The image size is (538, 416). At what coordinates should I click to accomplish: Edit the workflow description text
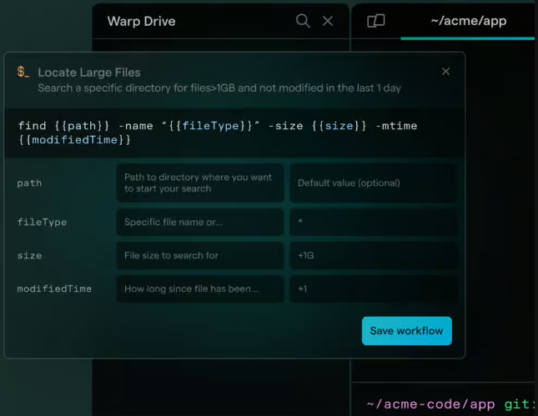219,88
